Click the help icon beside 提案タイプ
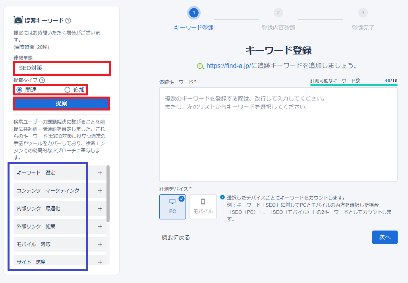Screen dimensions: 408x283 click(x=42, y=80)
